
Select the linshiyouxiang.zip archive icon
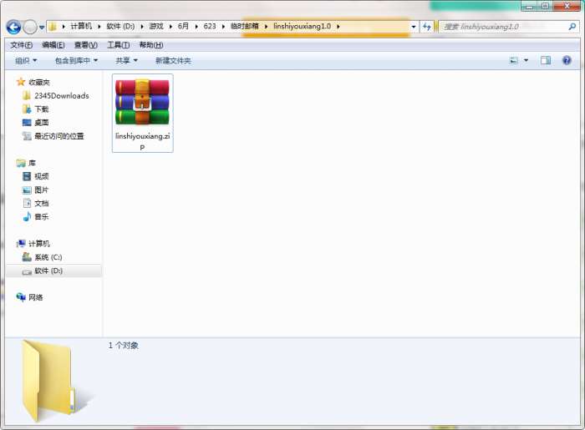(142, 102)
